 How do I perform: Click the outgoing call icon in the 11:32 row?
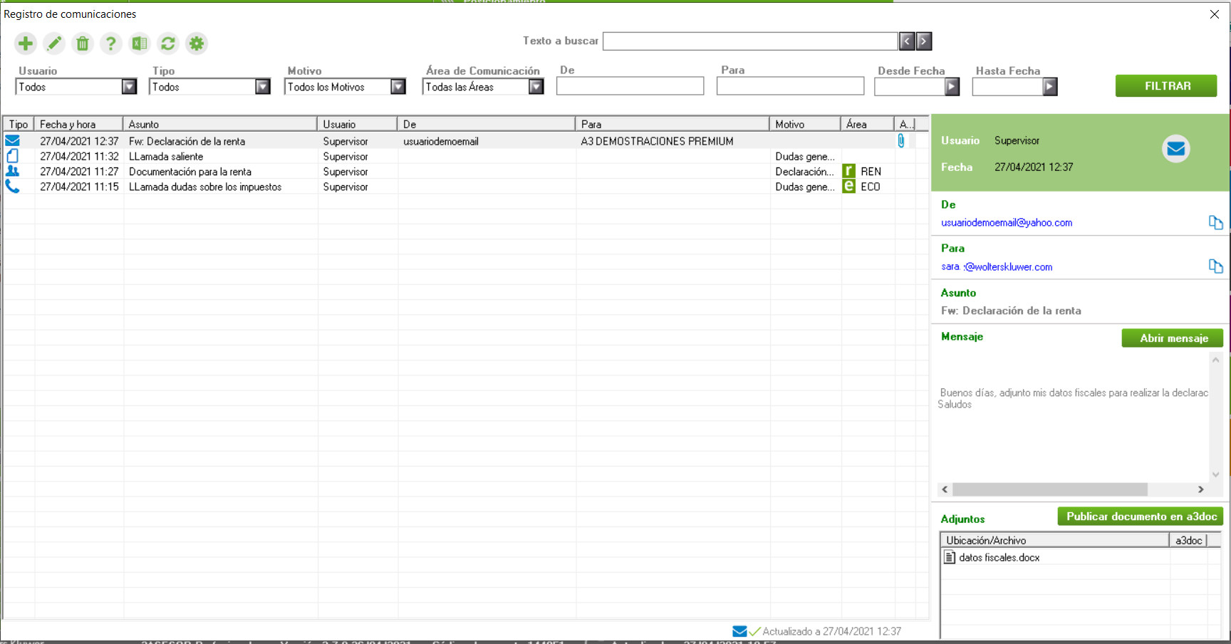click(x=13, y=156)
